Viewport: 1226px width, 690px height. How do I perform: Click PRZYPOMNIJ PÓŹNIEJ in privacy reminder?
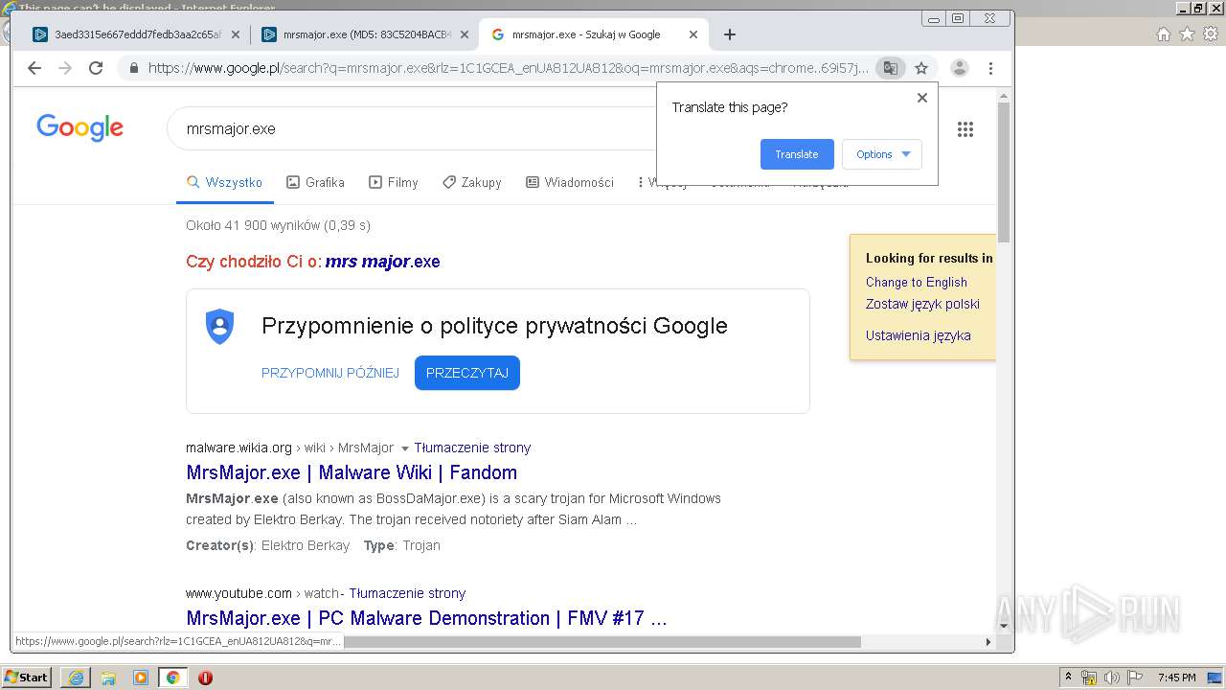tap(330, 373)
